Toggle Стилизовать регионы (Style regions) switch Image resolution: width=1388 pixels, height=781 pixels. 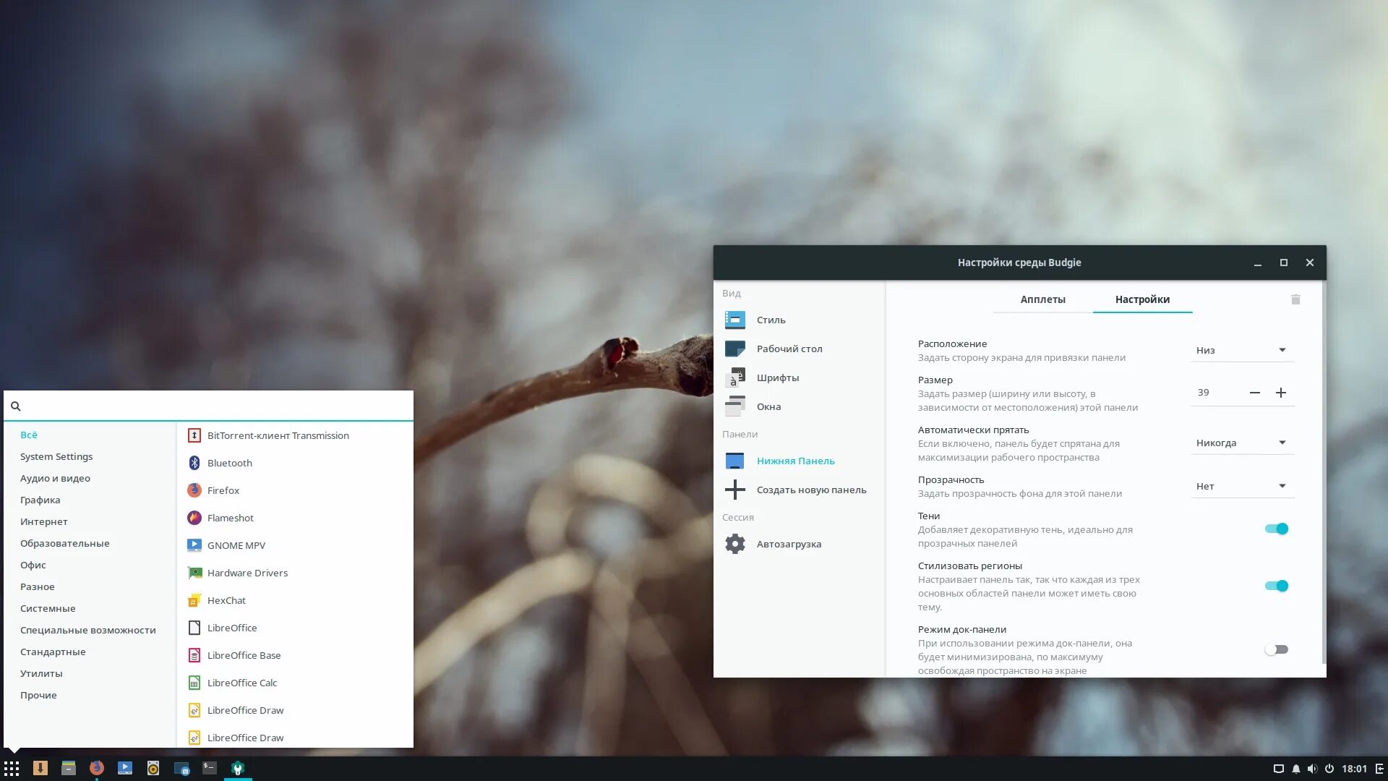(x=1277, y=584)
